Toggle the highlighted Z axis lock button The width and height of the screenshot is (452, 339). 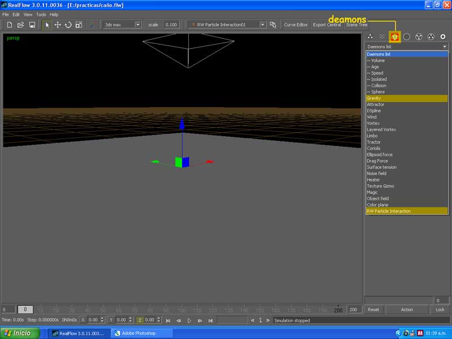tap(140, 320)
